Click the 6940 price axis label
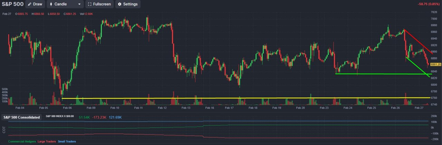This screenshot has width=442, height=145. point(434,39)
